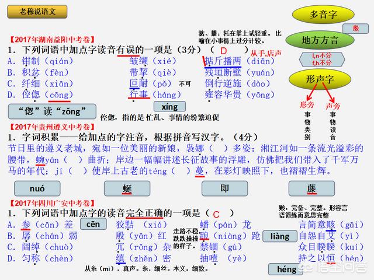Click the purple l,n不分 f,h不分 box
Screen dimensions: 374x280
point(321,58)
